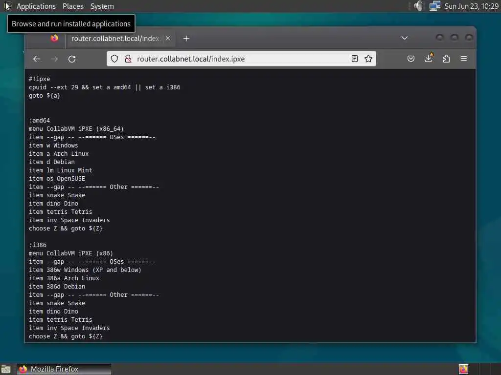Bookmark this page with the star
This screenshot has width=501, height=375.
[368, 59]
